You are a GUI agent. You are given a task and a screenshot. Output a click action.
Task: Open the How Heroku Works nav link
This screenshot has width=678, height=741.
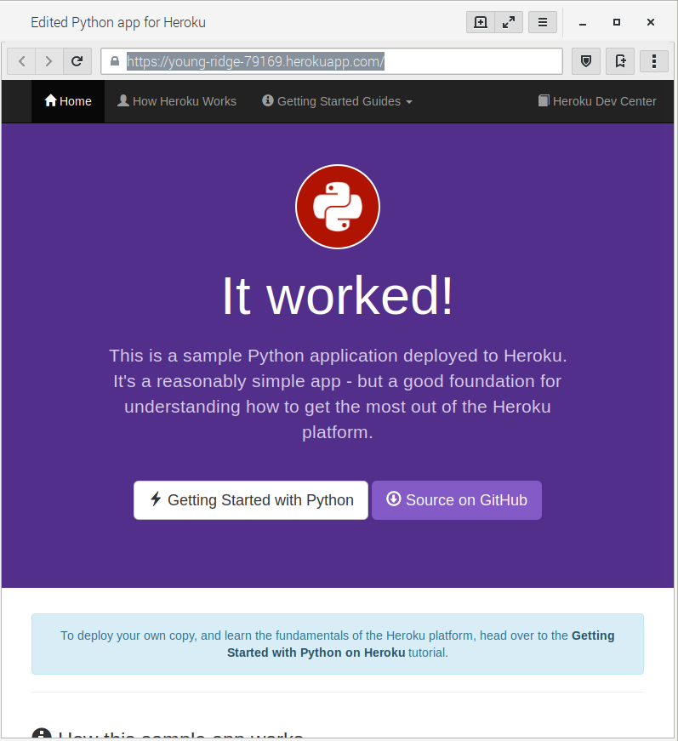(x=177, y=101)
